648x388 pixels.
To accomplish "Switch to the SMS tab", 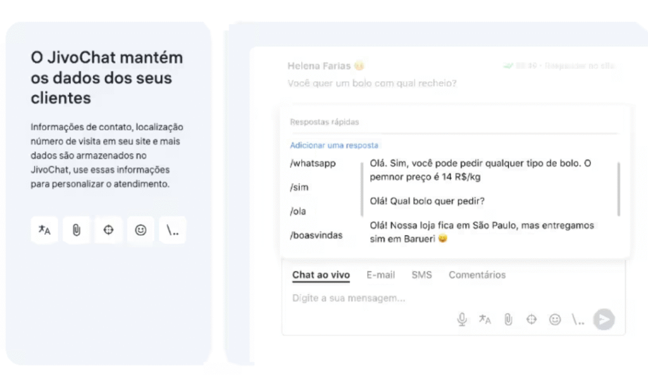I will point(421,275).
